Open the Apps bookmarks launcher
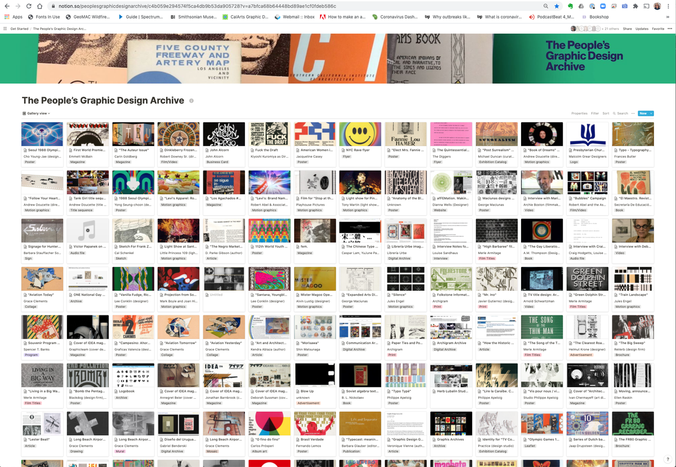This screenshot has height=467, width=676. pos(14,17)
